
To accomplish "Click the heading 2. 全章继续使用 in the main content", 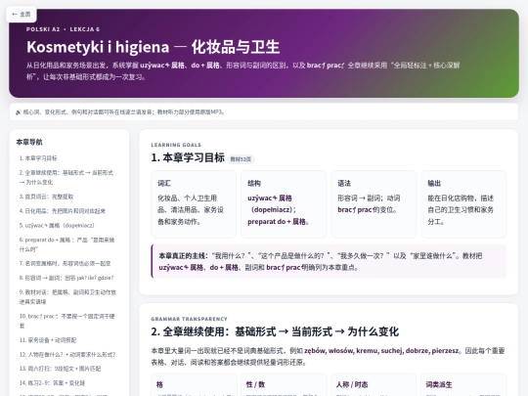I will 275,331.
